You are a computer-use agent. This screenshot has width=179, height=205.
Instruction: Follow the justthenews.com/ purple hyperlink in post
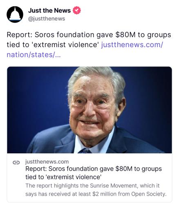[x=132, y=45]
